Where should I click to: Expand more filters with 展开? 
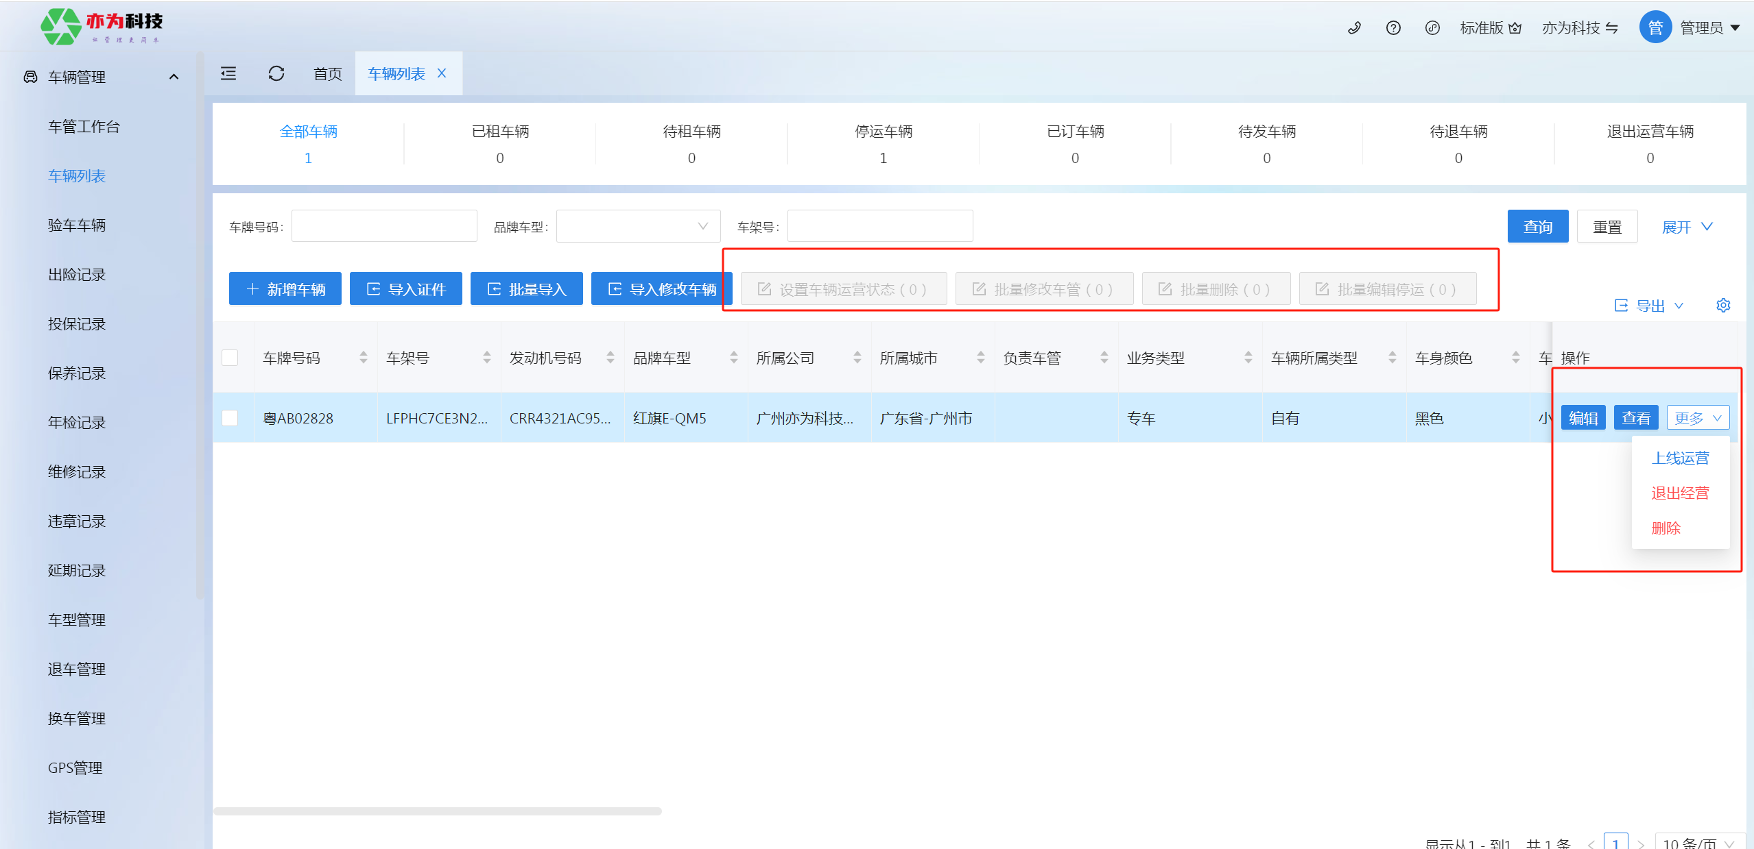(1686, 227)
